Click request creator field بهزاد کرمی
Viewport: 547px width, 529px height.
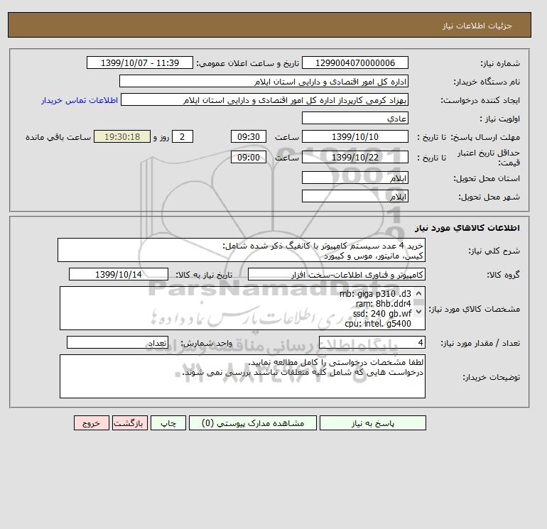(264, 99)
